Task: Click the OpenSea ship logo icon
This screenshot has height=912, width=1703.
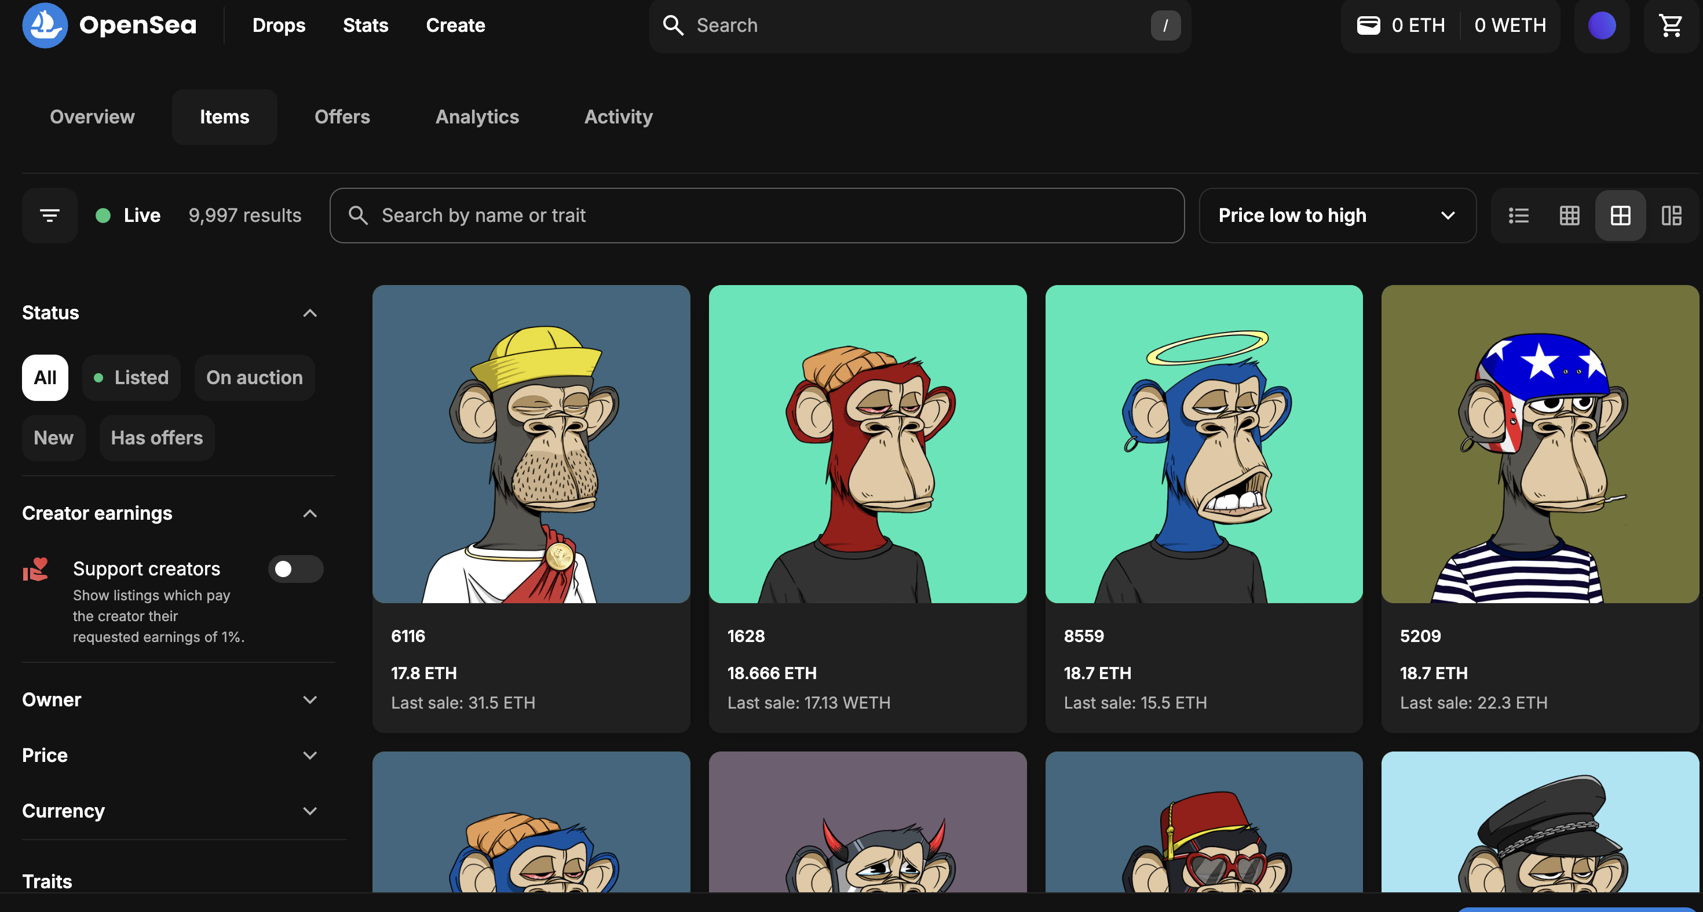Action: click(45, 25)
